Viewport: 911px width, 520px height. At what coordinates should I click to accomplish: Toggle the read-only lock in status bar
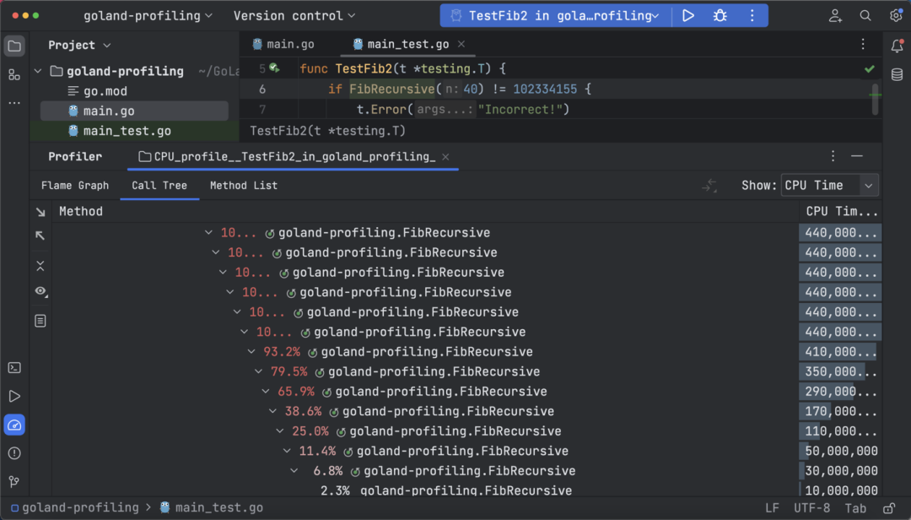point(889,508)
